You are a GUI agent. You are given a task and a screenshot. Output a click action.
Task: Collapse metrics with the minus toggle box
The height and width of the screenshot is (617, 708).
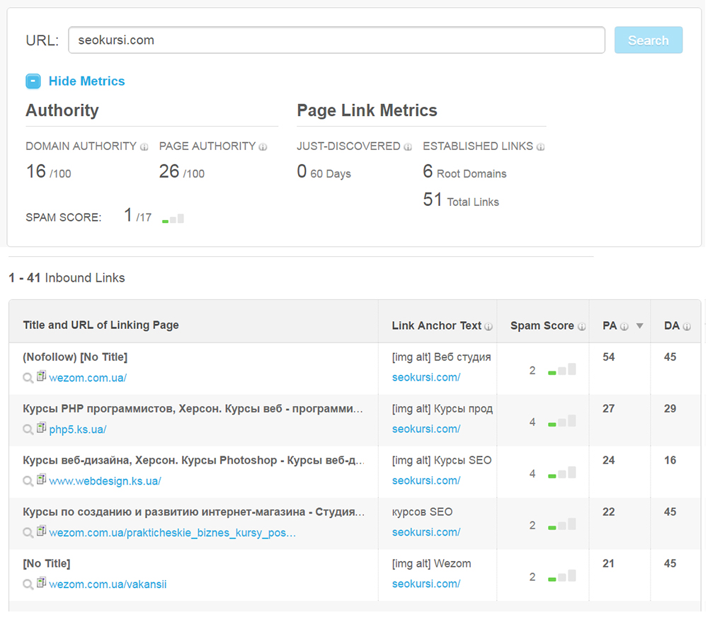(x=33, y=81)
